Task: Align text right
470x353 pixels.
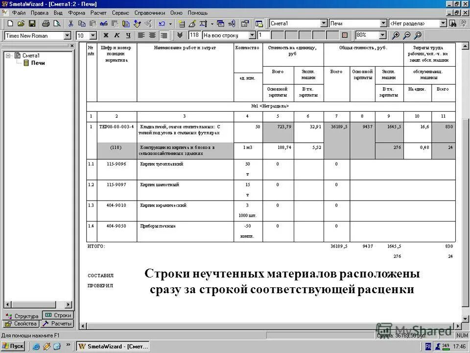Action: point(164,35)
